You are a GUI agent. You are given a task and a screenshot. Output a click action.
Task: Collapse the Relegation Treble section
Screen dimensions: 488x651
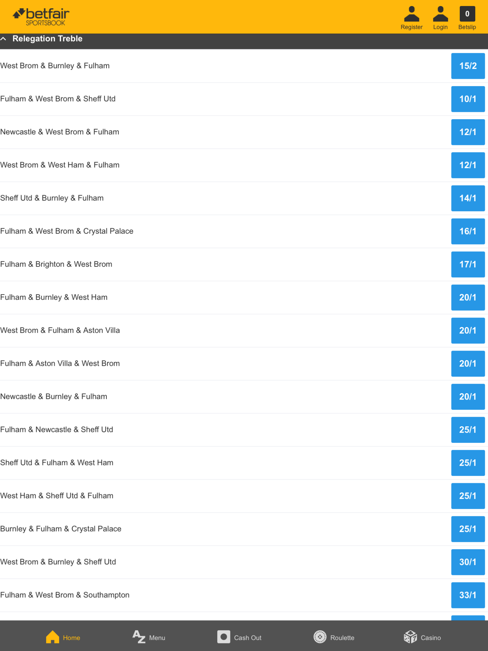tap(3, 39)
